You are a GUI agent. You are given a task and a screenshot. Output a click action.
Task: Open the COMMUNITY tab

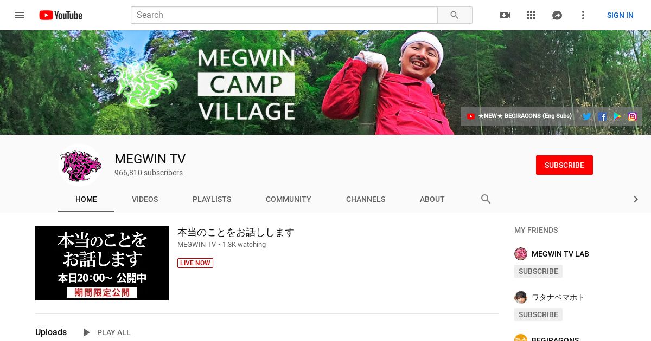(289, 199)
